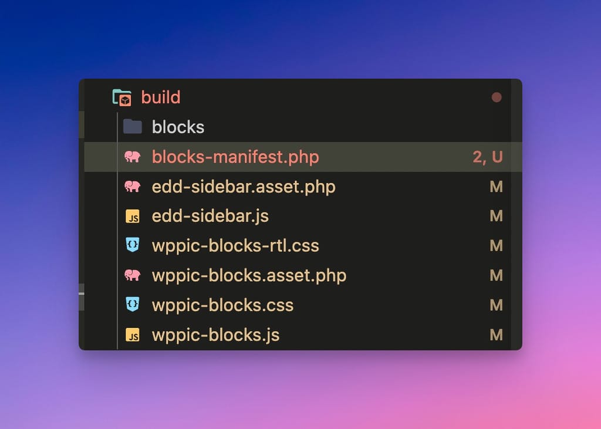Open wppic-blocks.asset.php file
Viewport: 601px width, 429px height.
[249, 275]
